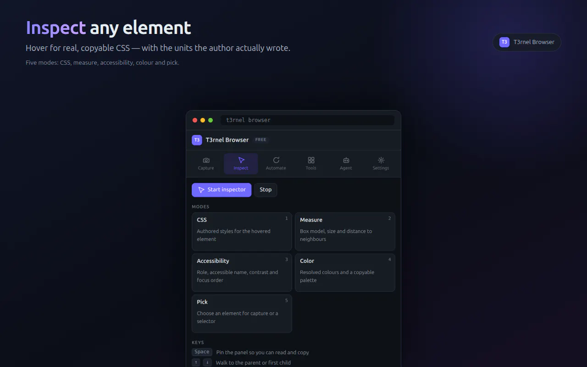Click the Start inspector button

pos(222,190)
